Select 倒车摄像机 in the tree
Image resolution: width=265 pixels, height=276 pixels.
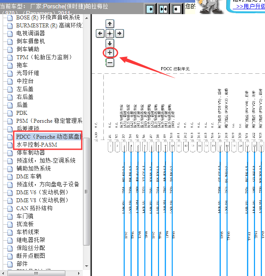(30, 42)
